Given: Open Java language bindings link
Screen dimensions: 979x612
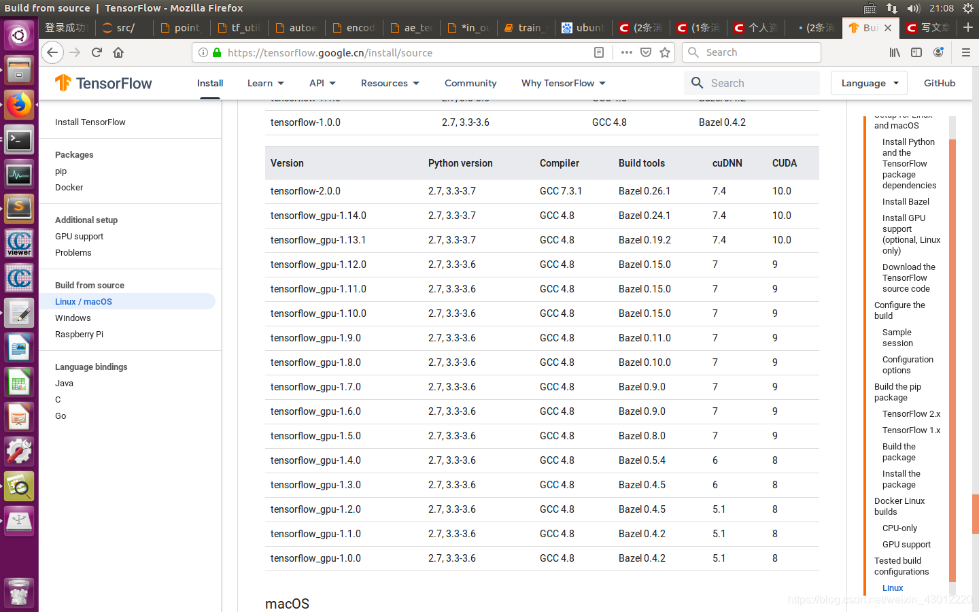Looking at the screenshot, I should click(x=65, y=384).
